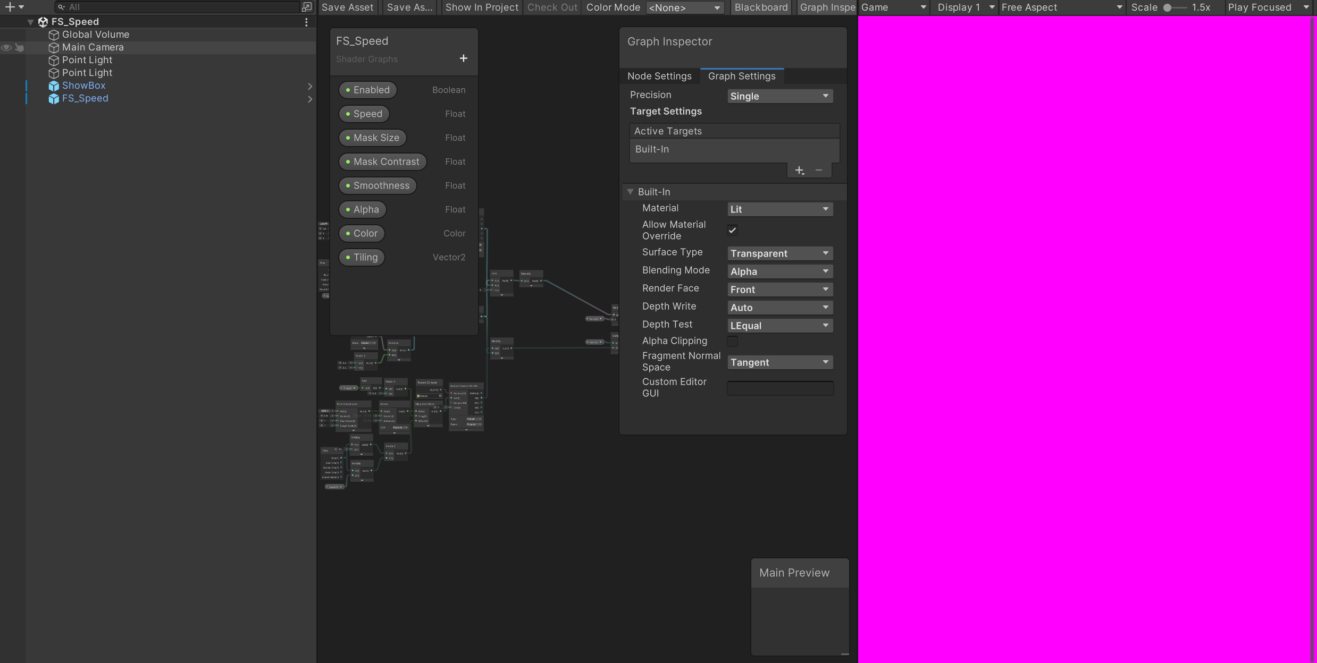Click the ShowBox prefab cube icon
The image size is (1317, 663).
coord(54,86)
